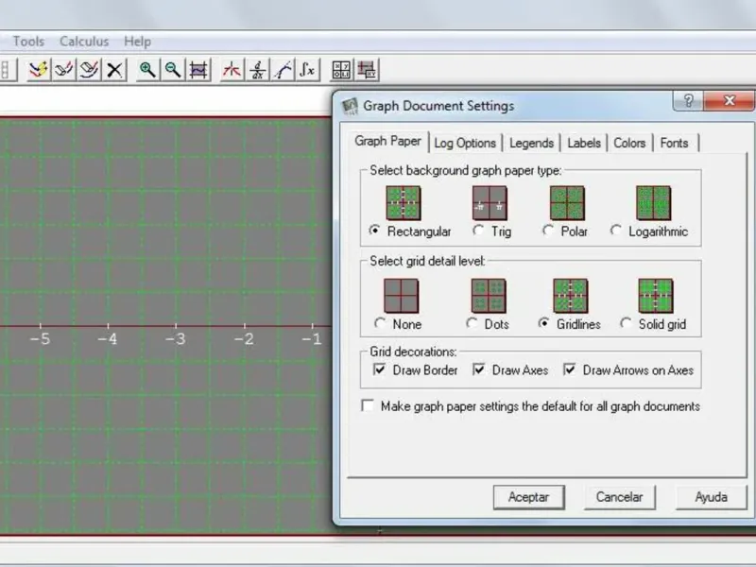Click the find intersection toolbar icon
This screenshot has height=567, width=756.
232,70
